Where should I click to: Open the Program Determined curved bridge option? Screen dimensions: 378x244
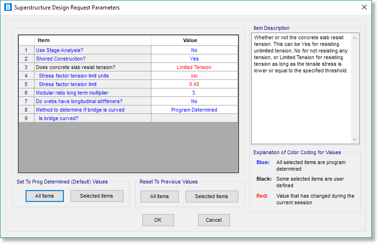click(194, 110)
